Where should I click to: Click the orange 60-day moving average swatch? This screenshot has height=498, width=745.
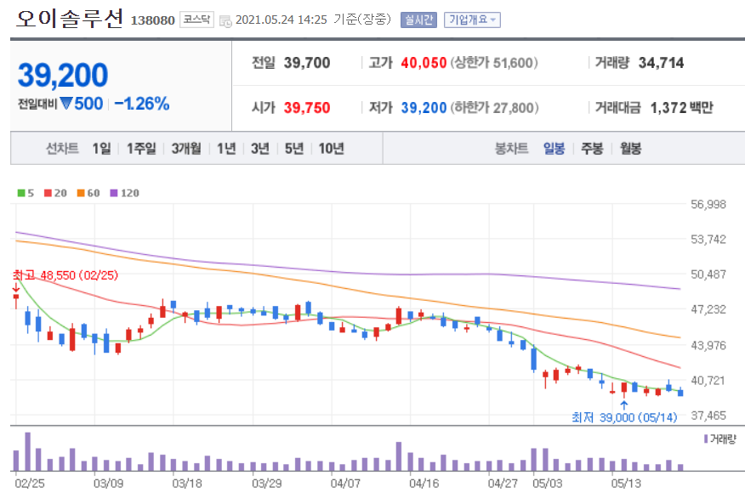pos(81,193)
